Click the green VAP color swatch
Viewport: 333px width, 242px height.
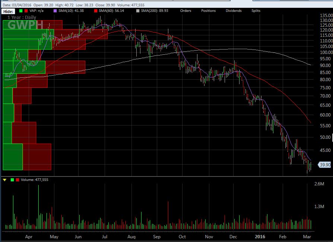point(21,11)
